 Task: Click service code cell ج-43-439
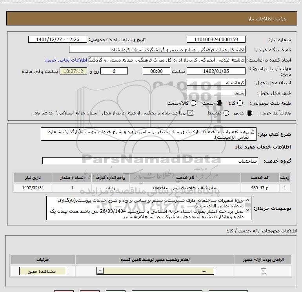click(260, 188)
